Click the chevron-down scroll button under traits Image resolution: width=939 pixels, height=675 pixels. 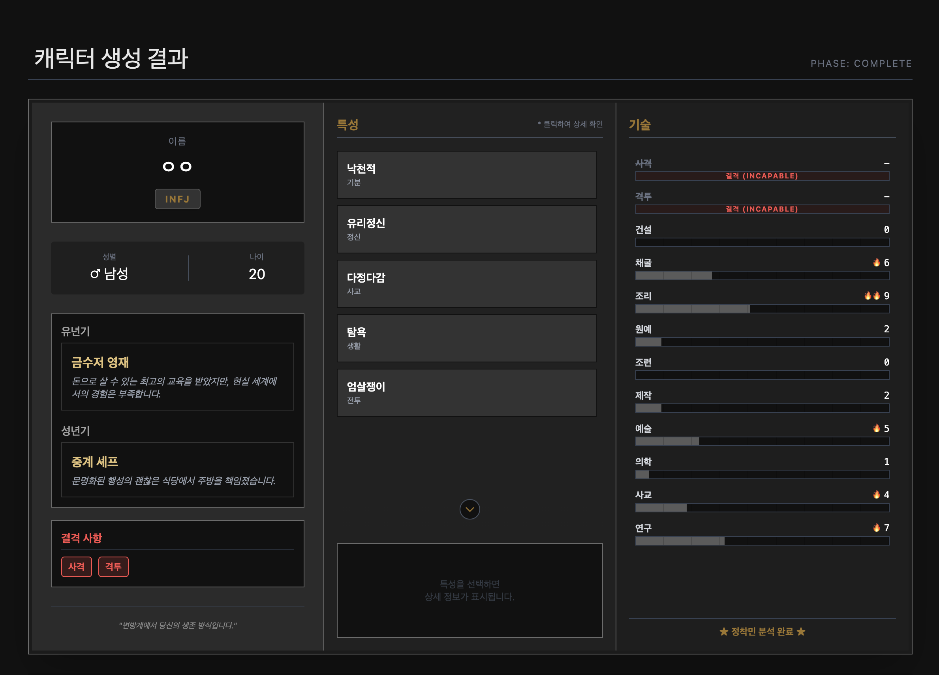pos(469,509)
